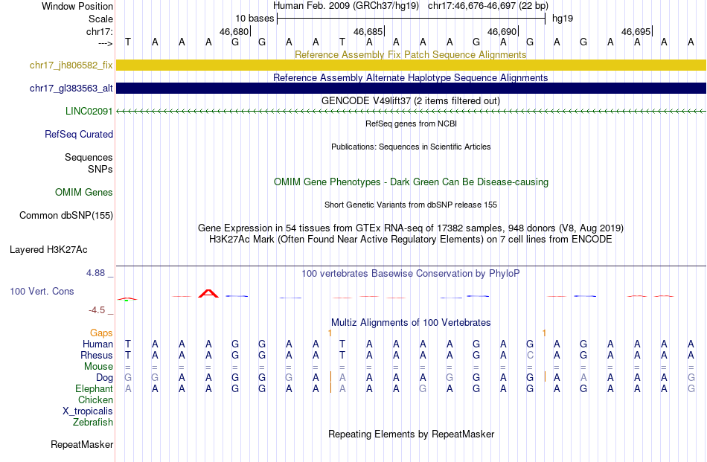Click the Rhesus alignment row label
Viewport: 707px width, 462px height.
point(97,355)
